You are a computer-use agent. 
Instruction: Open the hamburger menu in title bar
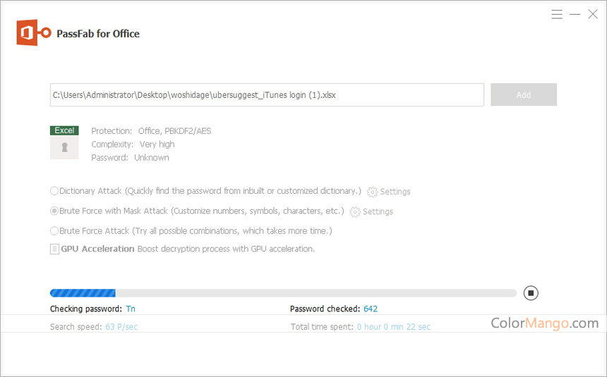[x=557, y=14]
